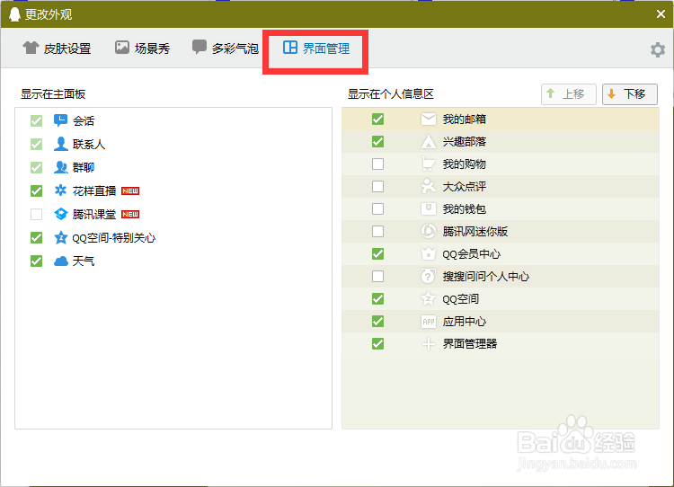
Task: Select the 腾讯网迷你版 row text
Action: 475,231
